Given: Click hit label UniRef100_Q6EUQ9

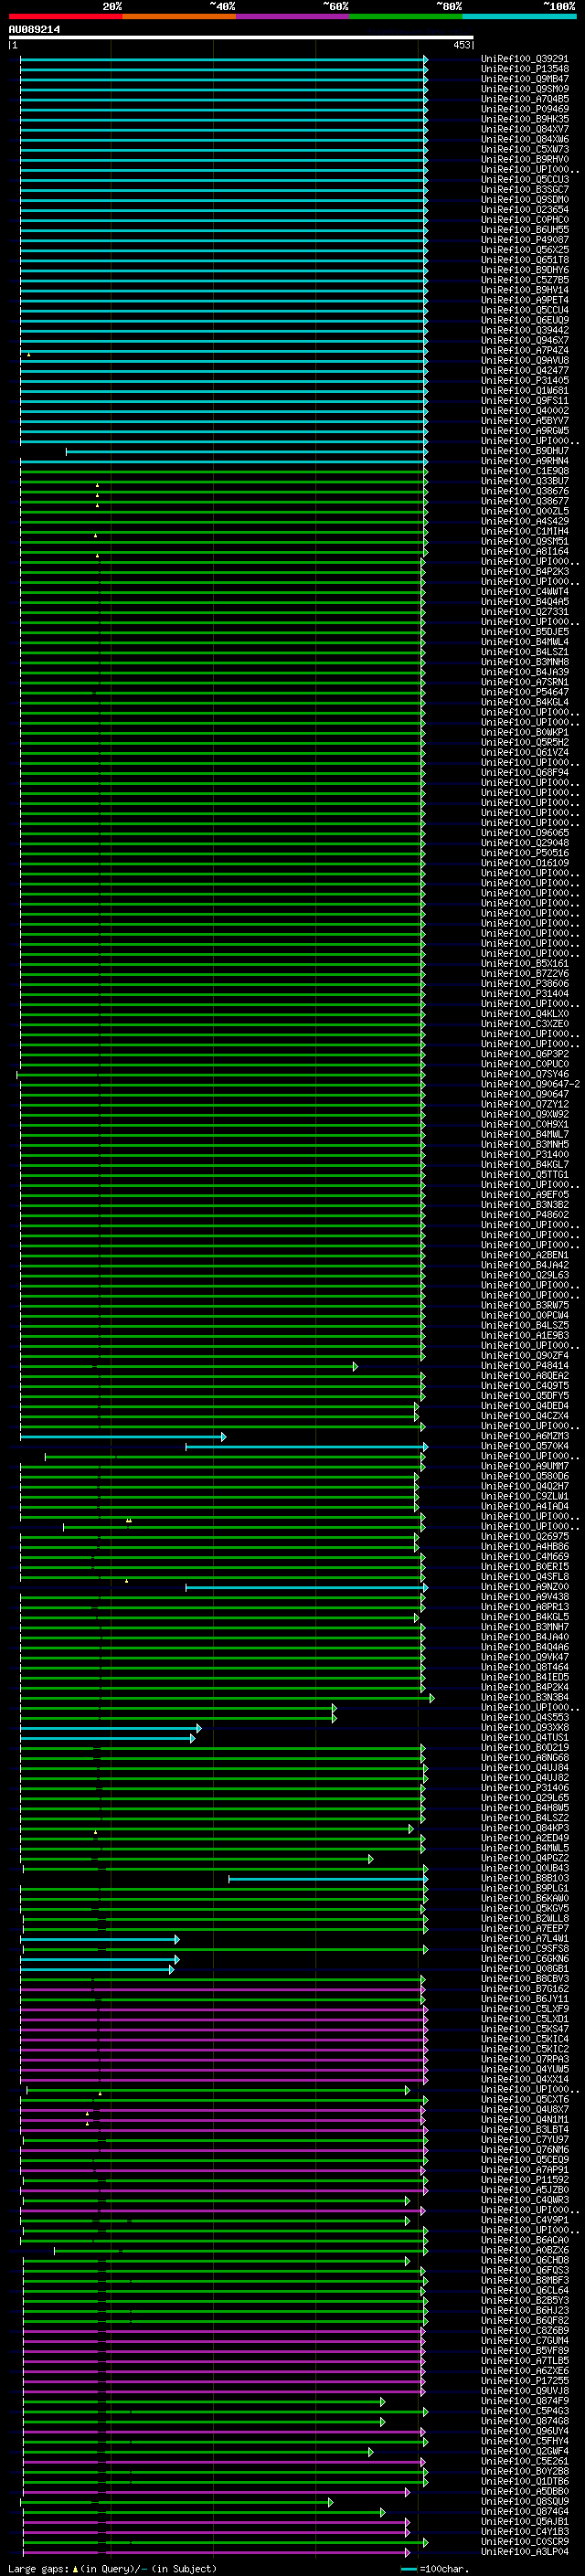Looking at the screenshot, I should click(x=525, y=320).
